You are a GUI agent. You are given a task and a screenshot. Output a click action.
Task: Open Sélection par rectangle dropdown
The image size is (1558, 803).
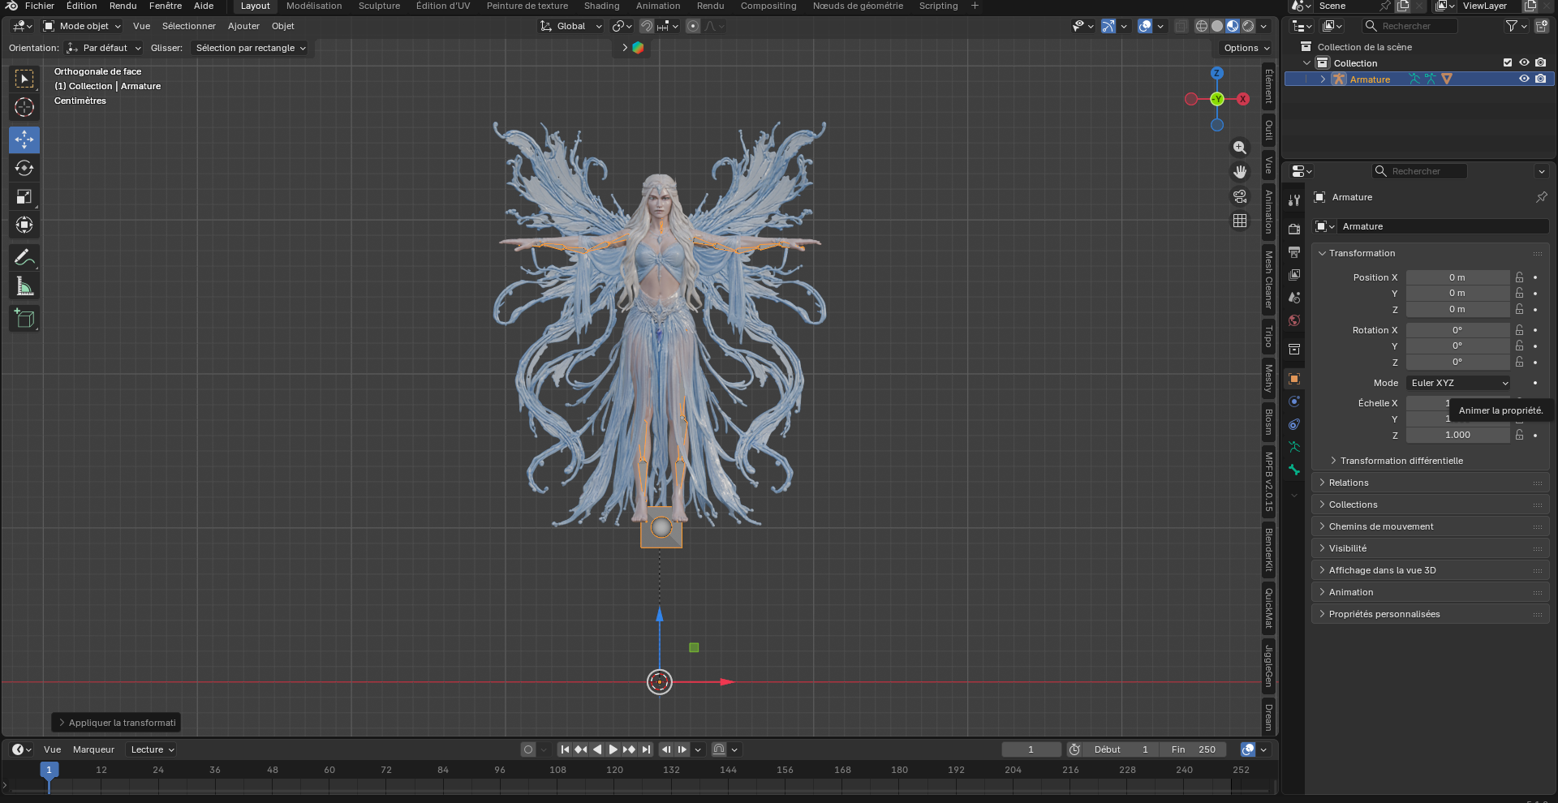251,48
